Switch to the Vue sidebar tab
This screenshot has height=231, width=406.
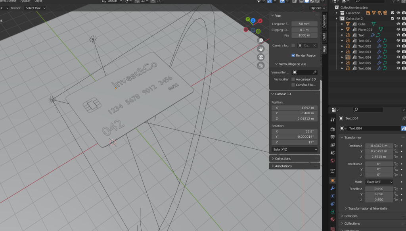click(x=324, y=49)
